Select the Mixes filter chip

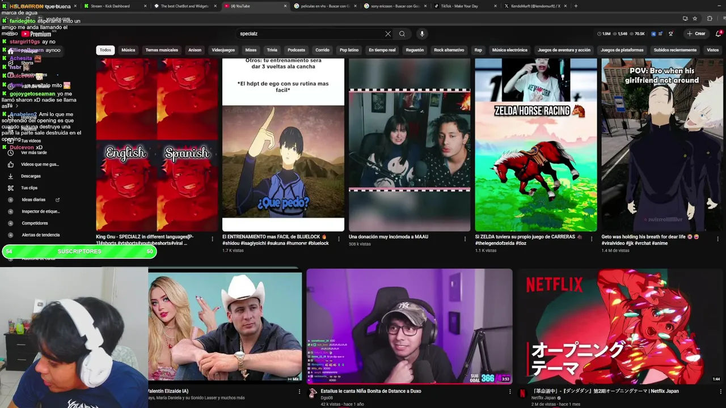[251, 50]
